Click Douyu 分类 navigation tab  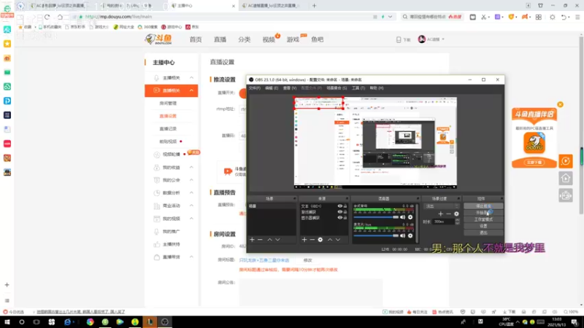(245, 39)
